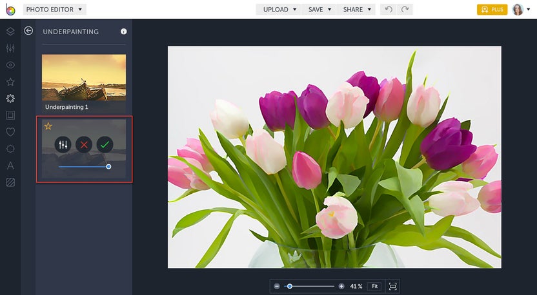Open the Share menu
Screen dimensions: 537x295
pyautogui.click(x=356, y=10)
